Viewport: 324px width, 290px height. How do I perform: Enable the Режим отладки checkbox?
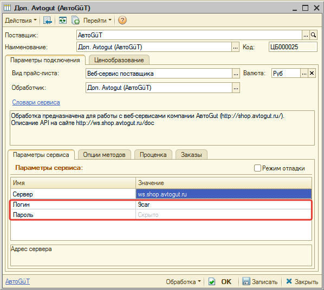coord(257,168)
